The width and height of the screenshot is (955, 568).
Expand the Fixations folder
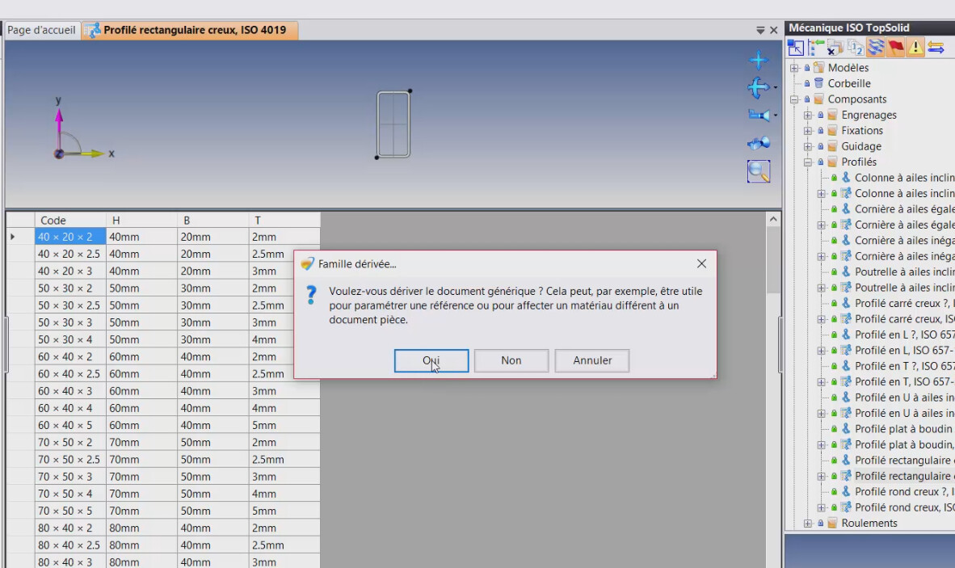808,131
